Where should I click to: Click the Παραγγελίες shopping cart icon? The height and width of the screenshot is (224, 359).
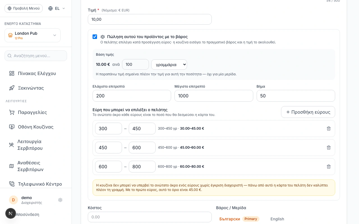(x=12, y=112)
